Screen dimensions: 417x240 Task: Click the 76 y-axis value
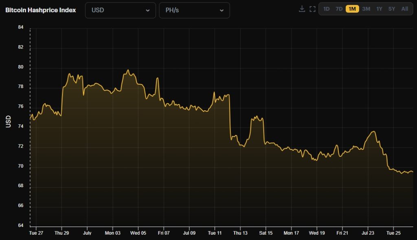(21, 107)
